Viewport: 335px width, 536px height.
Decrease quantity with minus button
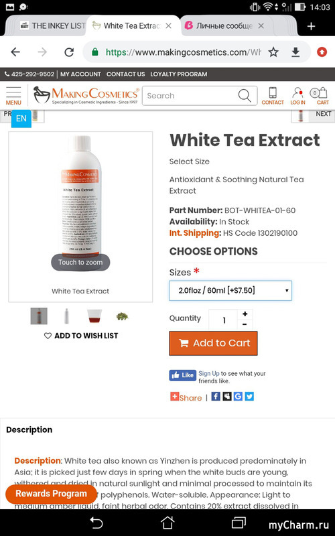(245, 324)
